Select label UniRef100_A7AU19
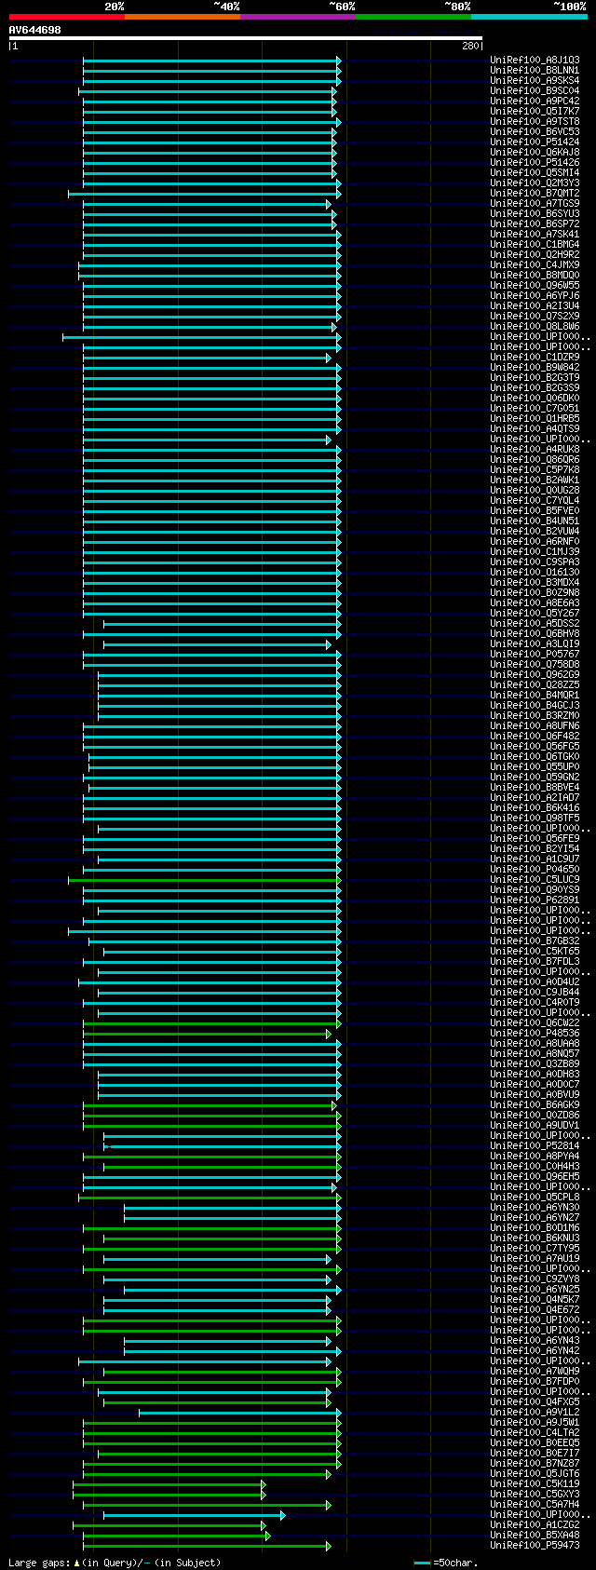Viewport: 596px width, 1570px height. pos(535,1259)
